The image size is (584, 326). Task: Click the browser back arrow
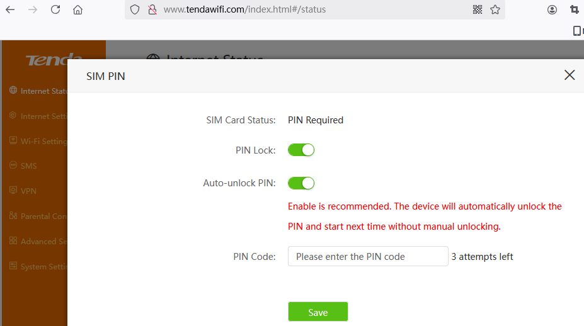click(x=10, y=9)
